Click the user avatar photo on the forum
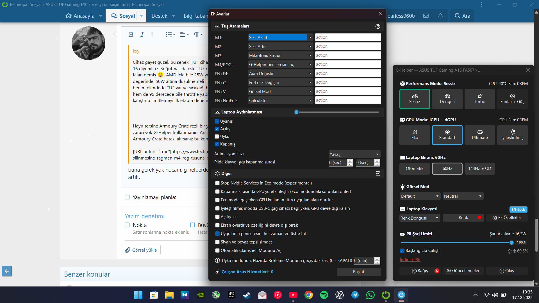Image resolution: width=539 pixels, height=303 pixels. 88,43
